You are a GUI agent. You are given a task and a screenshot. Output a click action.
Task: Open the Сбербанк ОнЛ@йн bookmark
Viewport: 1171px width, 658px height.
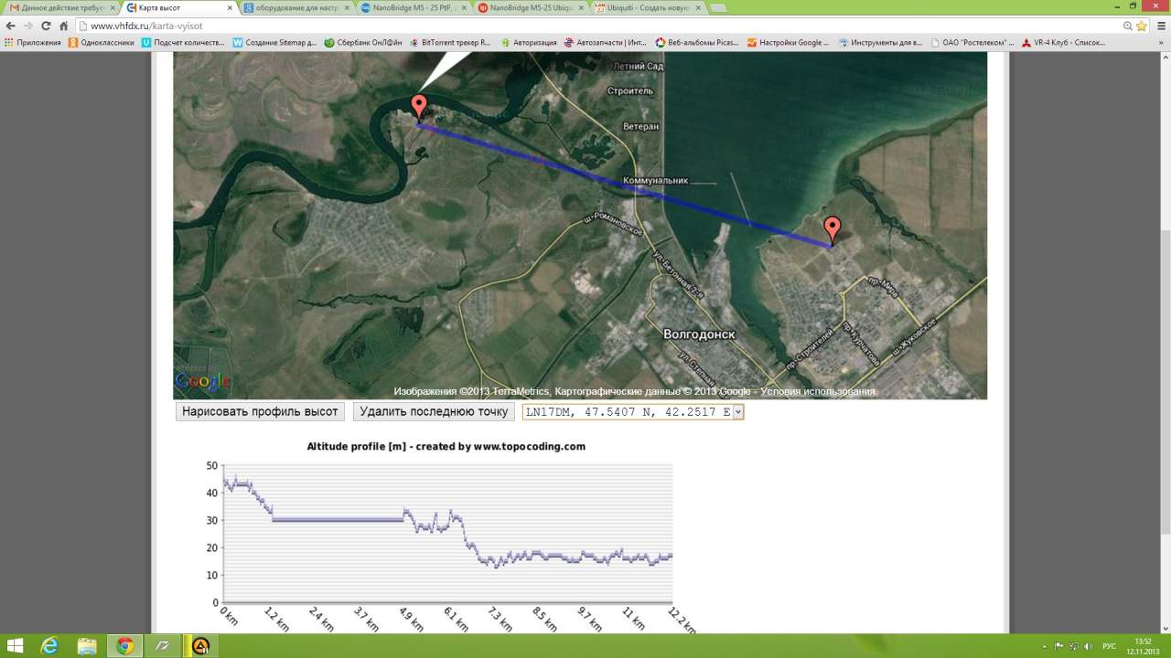(x=363, y=42)
